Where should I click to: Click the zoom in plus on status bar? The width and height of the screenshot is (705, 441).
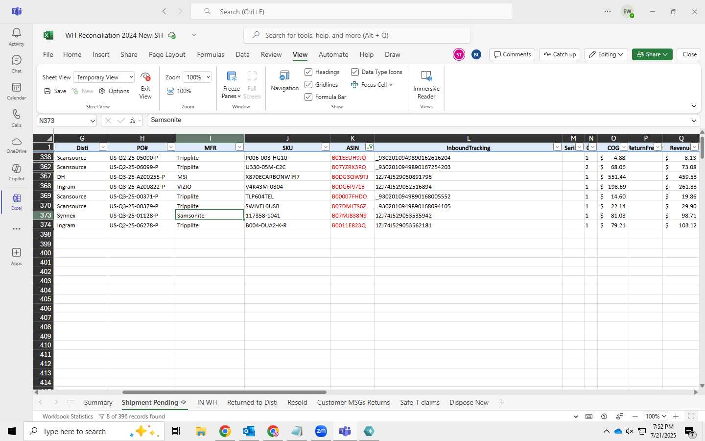point(676,416)
